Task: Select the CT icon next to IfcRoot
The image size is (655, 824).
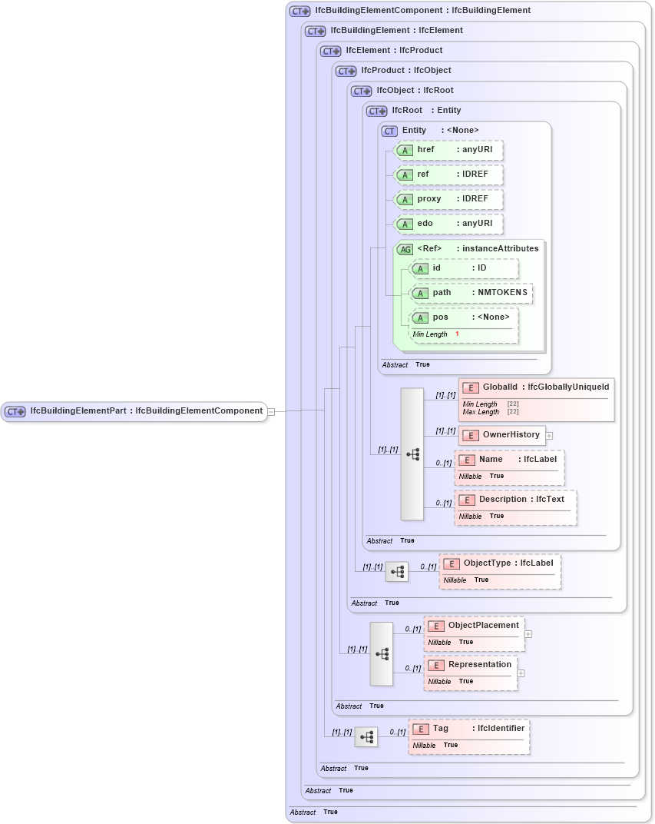Action: [375, 110]
